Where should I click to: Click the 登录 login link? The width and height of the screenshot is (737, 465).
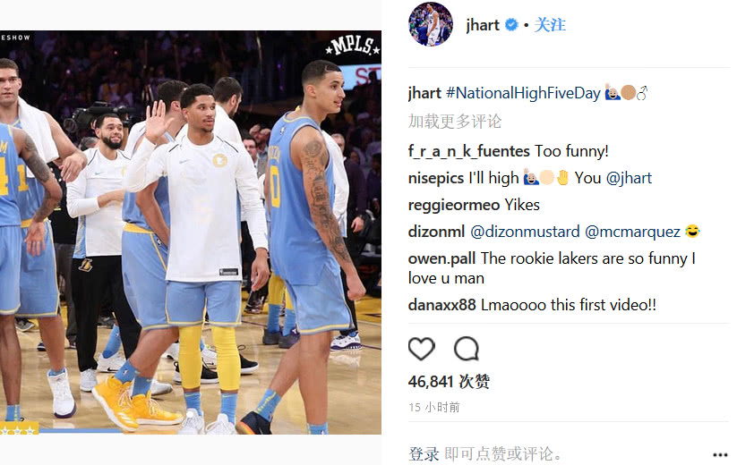coord(424,453)
